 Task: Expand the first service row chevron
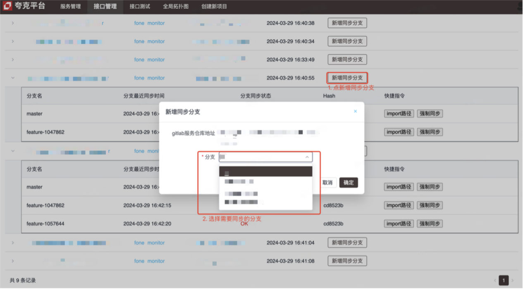point(12,23)
